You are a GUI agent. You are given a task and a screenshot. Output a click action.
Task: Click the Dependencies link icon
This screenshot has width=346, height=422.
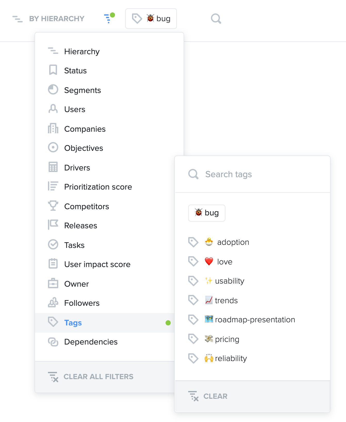click(53, 342)
